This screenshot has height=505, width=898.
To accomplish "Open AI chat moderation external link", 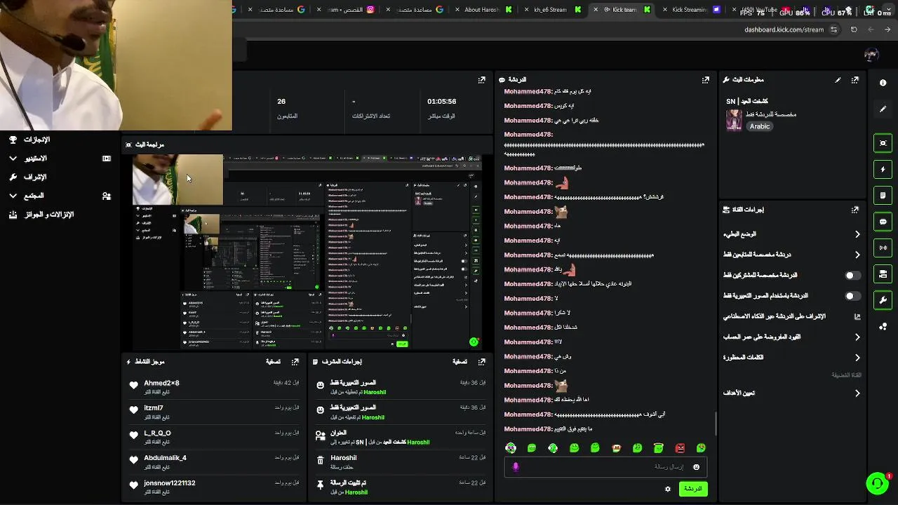I will (857, 317).
